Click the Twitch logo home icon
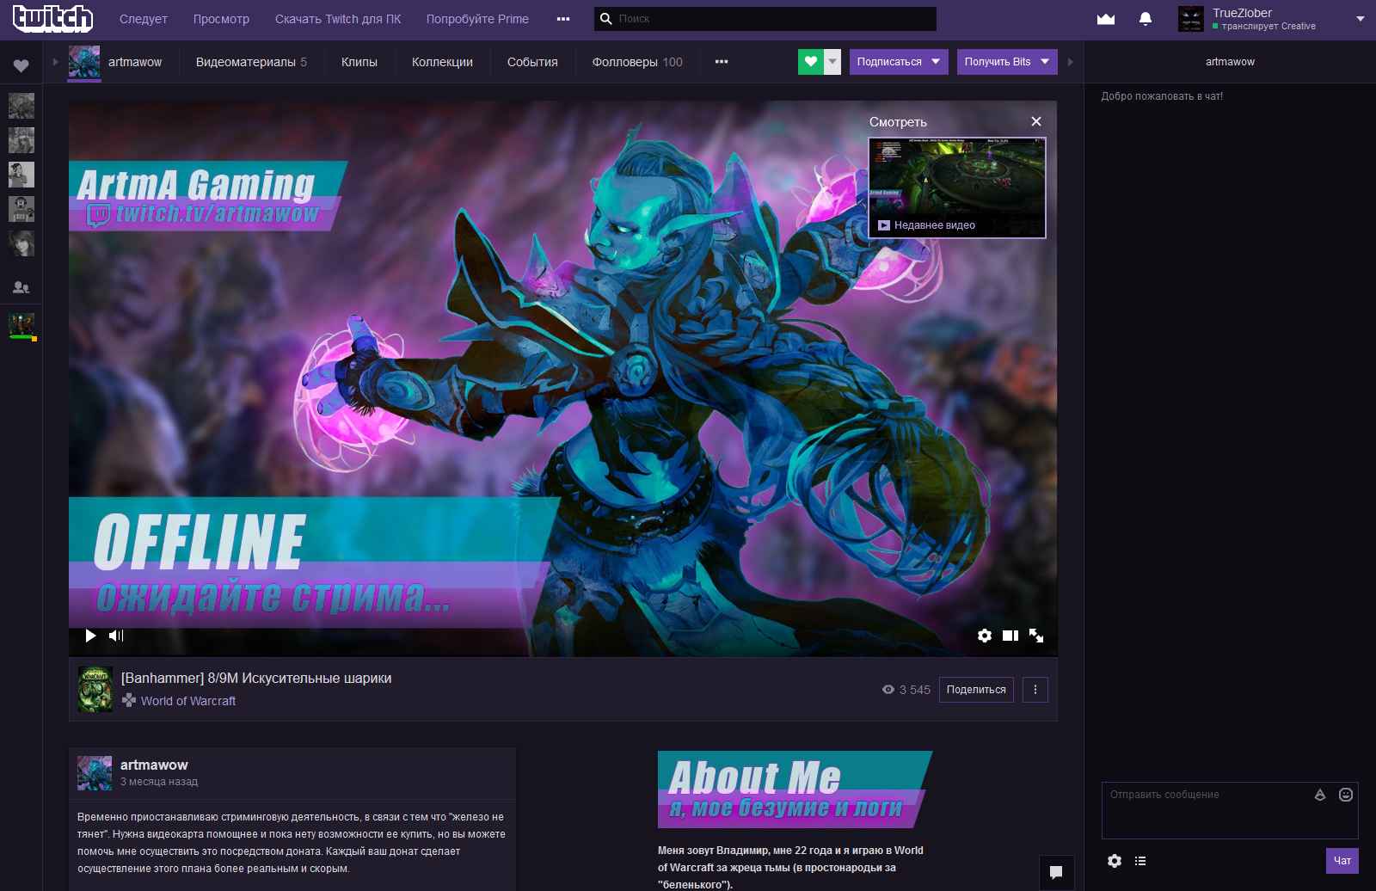 [x=52, y=19]
